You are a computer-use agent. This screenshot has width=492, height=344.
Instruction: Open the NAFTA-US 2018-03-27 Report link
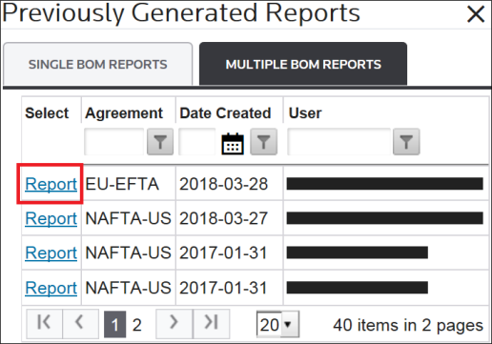tap(51, 218)
